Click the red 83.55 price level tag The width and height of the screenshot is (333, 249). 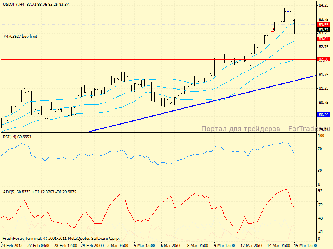tap(323, 25)
